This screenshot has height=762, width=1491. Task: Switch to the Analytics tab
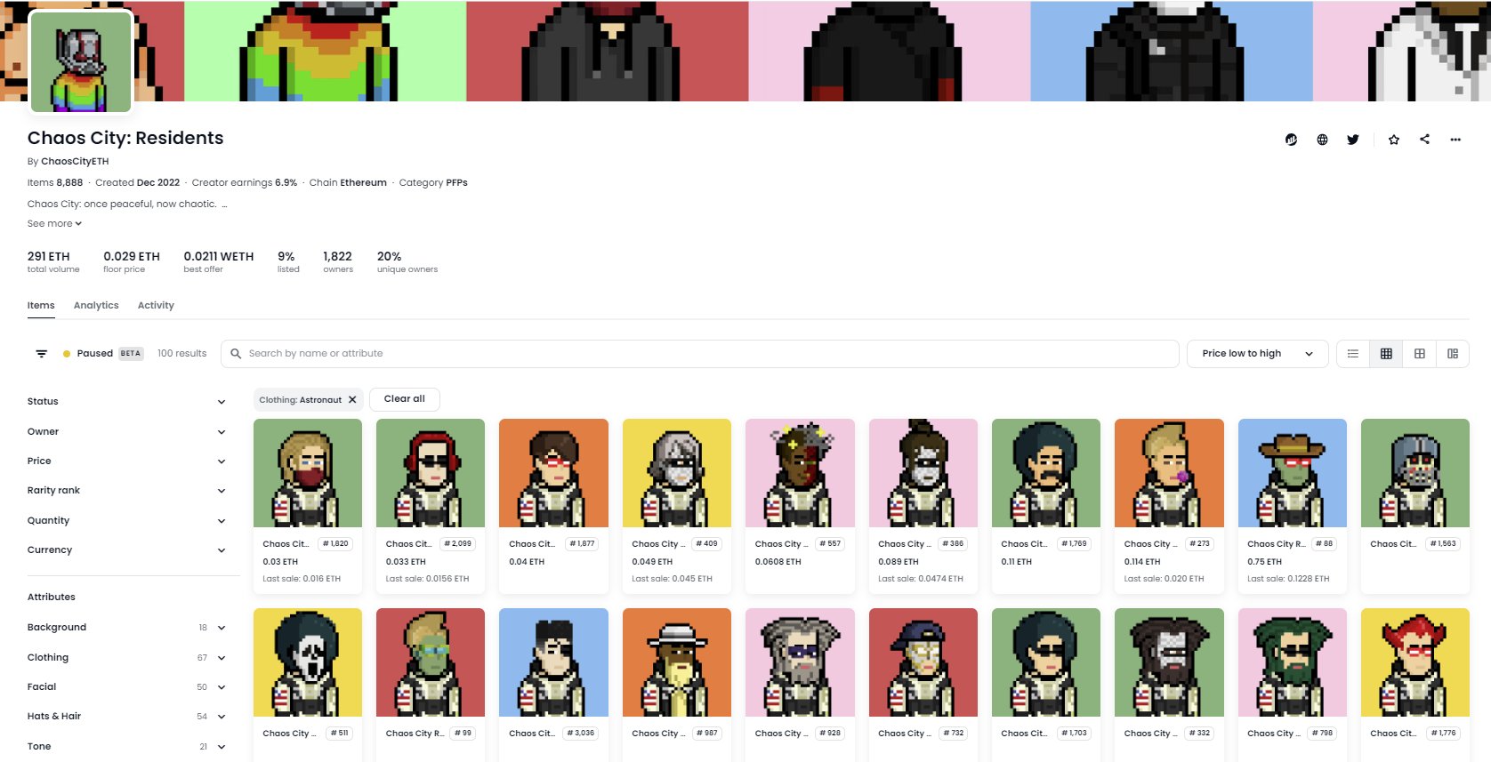96,306
